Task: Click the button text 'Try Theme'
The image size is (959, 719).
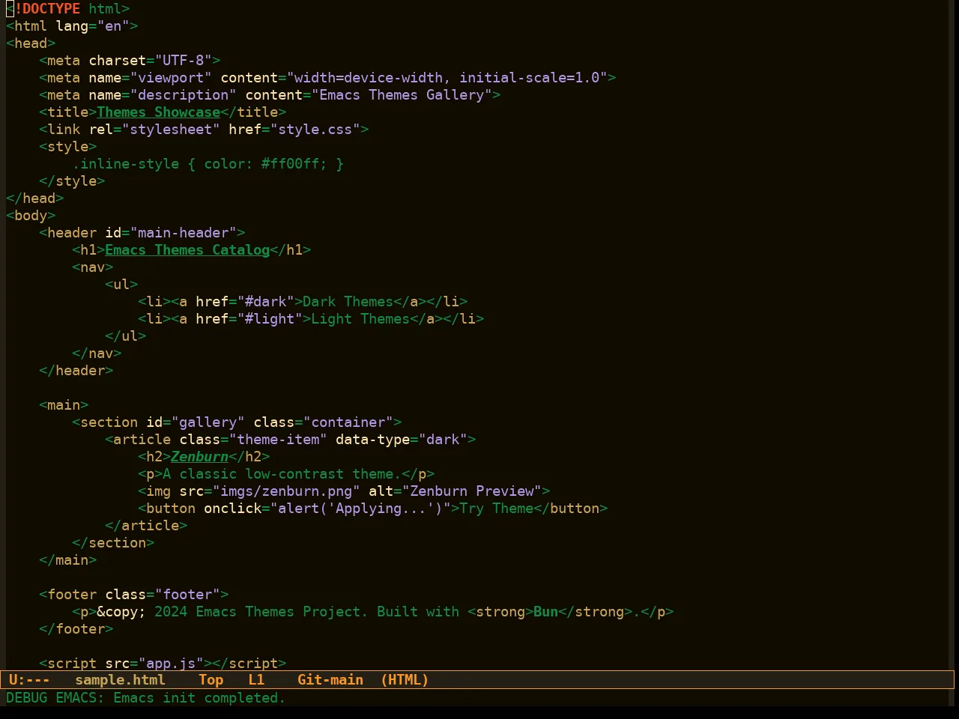Action: [497, 509]
